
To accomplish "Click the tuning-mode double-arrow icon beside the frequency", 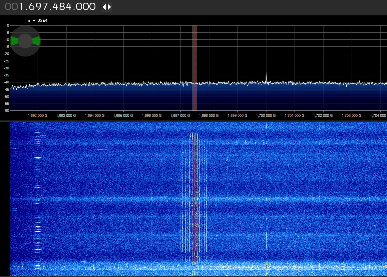I will point(107,7).
